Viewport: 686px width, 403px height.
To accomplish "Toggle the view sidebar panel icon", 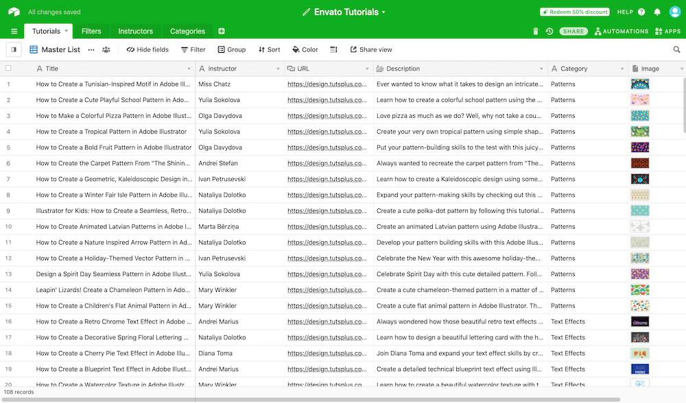I will (14, 49).
